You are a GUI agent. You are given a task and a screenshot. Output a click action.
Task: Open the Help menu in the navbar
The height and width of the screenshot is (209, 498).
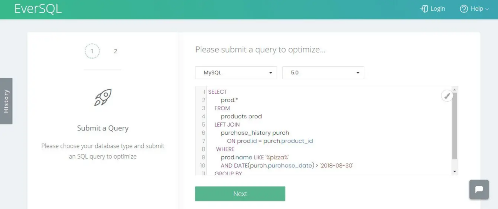pyautogui.click(x=474, y=9)
